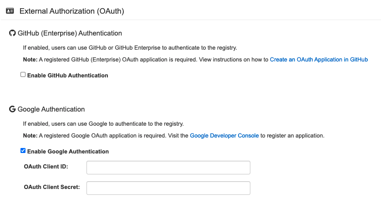
Task: Click text about using GitHub Enterprise to authenticate
Action: [x=130, y=48]
